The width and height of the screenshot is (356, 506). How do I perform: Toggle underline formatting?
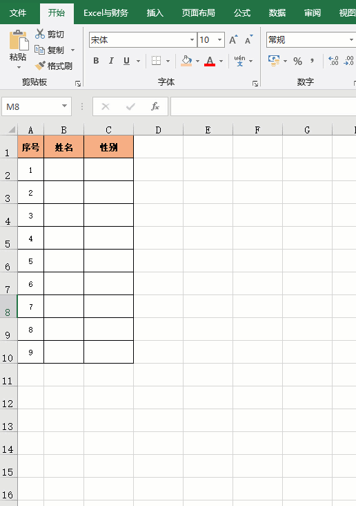tap(127, 61)
